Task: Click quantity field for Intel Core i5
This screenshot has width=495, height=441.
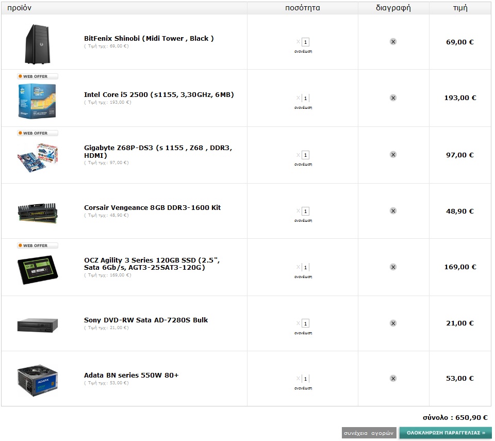Action: (x=305, y=98)
